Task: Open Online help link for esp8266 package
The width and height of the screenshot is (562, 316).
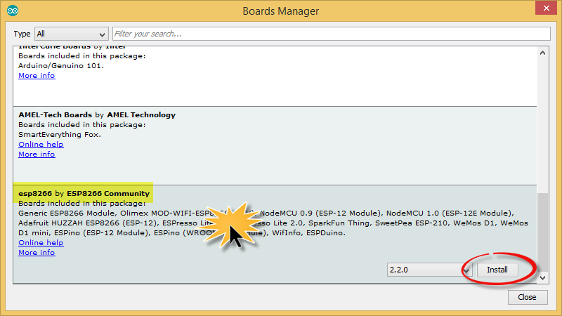Action: coord(41,242)
